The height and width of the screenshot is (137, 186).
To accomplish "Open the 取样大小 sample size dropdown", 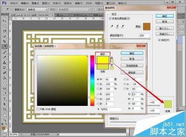I will 37,10.
